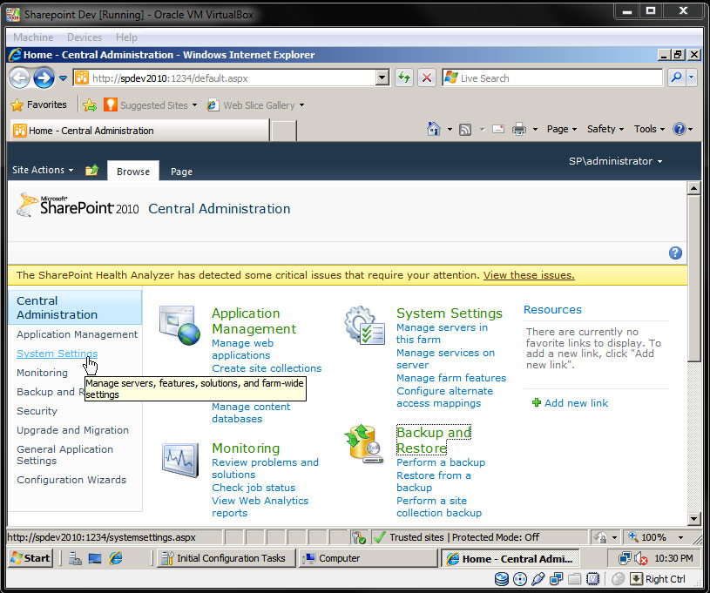Click the Application Management globe icon

[x=179, y=325]
